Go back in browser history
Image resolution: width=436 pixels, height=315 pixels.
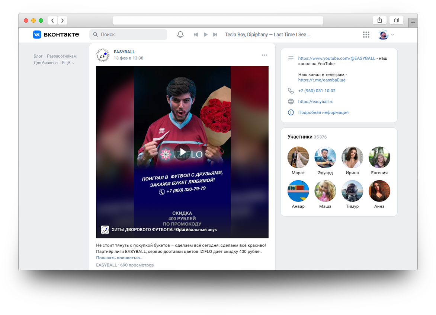point(52,20)
